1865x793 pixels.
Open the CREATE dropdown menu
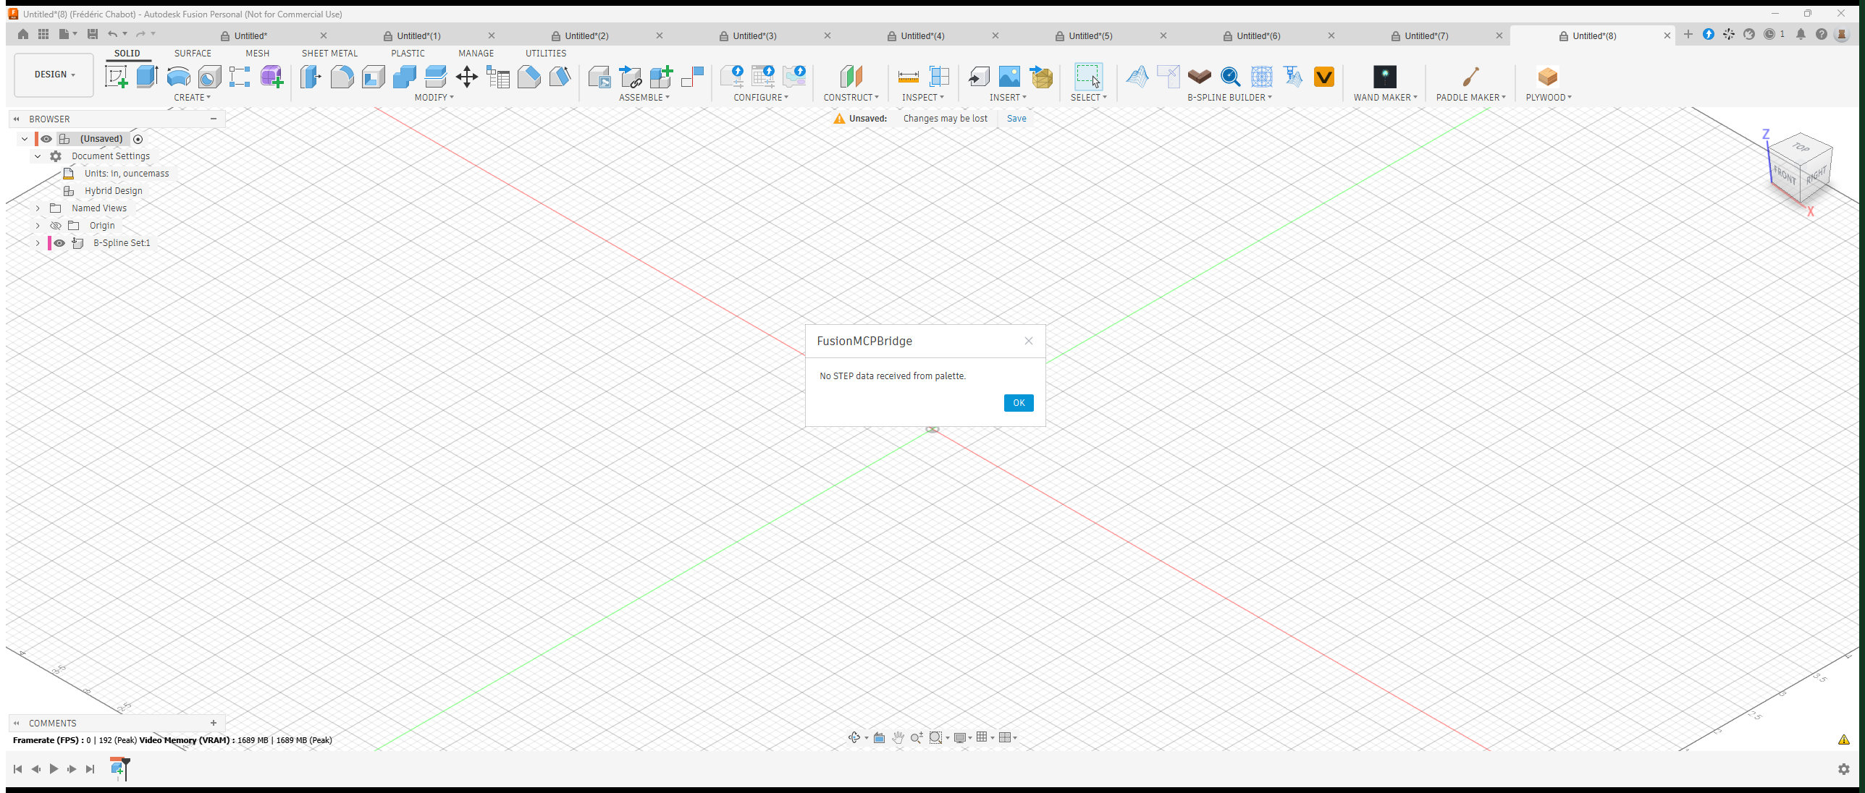click(x=192, y=98)
